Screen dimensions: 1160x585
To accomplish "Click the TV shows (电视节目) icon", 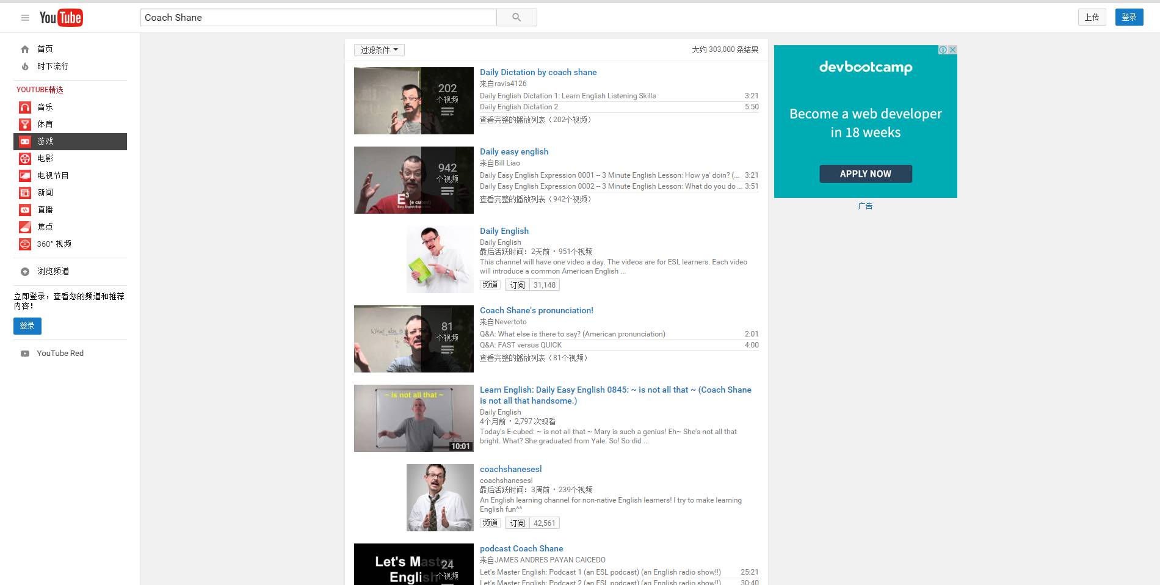I will coord(25,175).
